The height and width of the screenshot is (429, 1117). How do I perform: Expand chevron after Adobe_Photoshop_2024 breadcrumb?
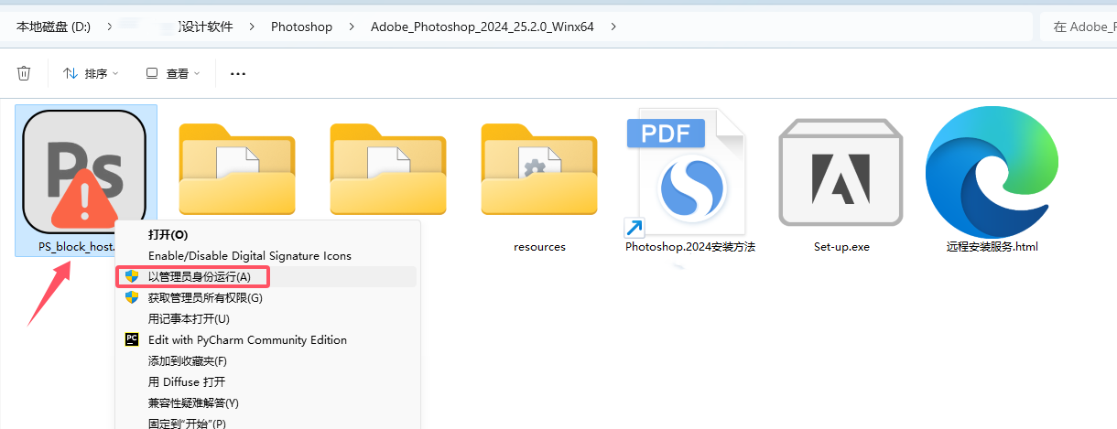613,27
